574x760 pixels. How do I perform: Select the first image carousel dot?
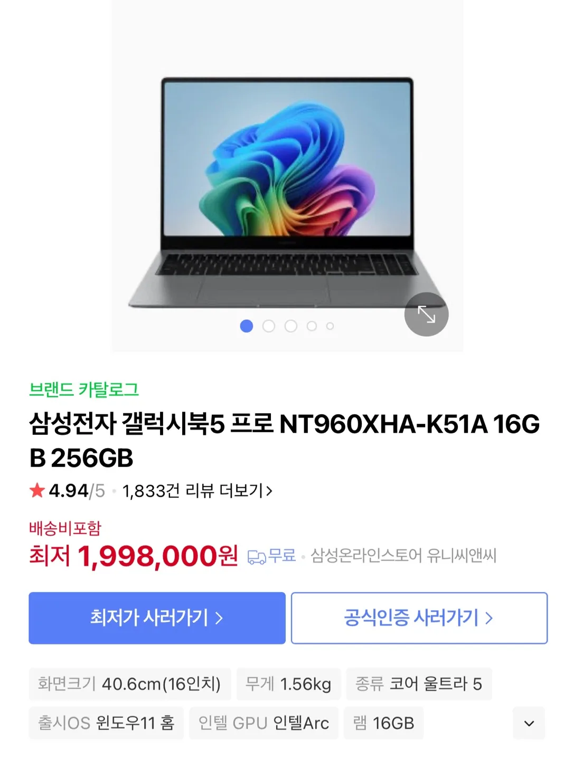[x=246, y=326]
